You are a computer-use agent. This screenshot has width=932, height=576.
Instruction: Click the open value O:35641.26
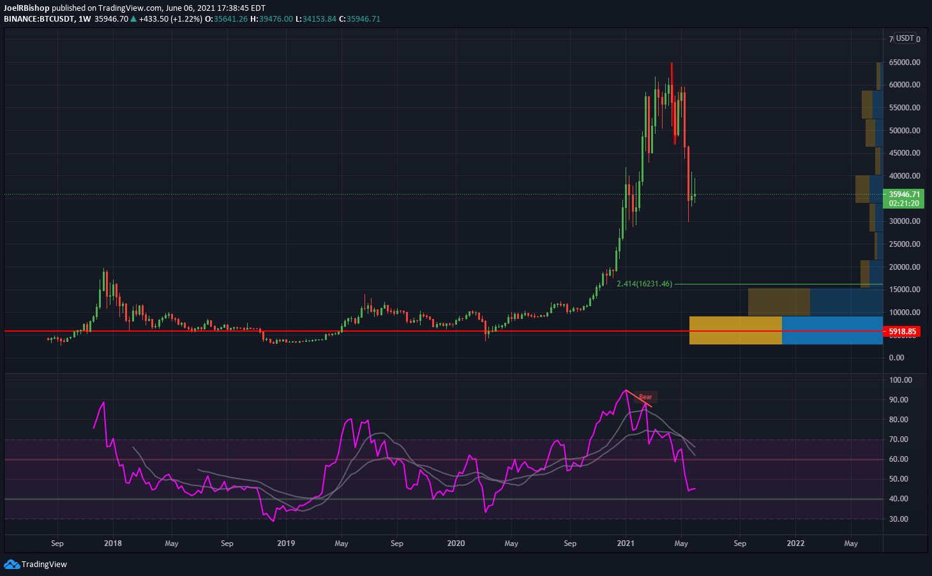[226, 19]
